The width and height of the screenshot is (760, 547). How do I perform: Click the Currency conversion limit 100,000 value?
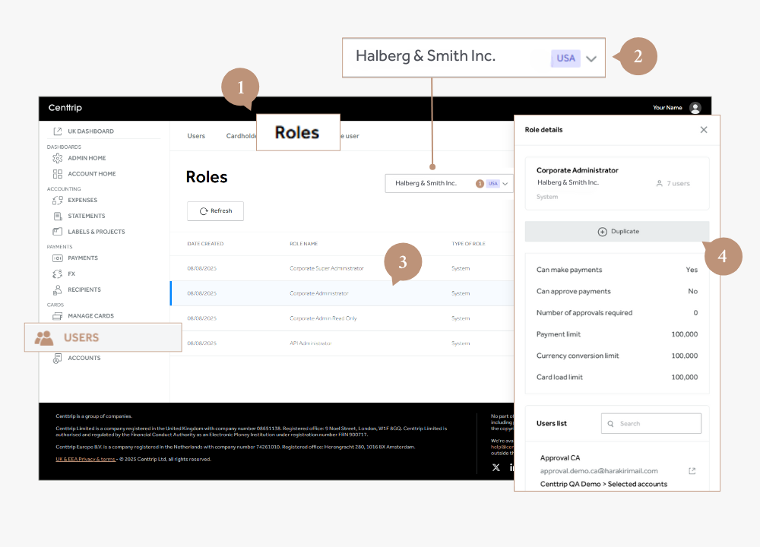685,356
